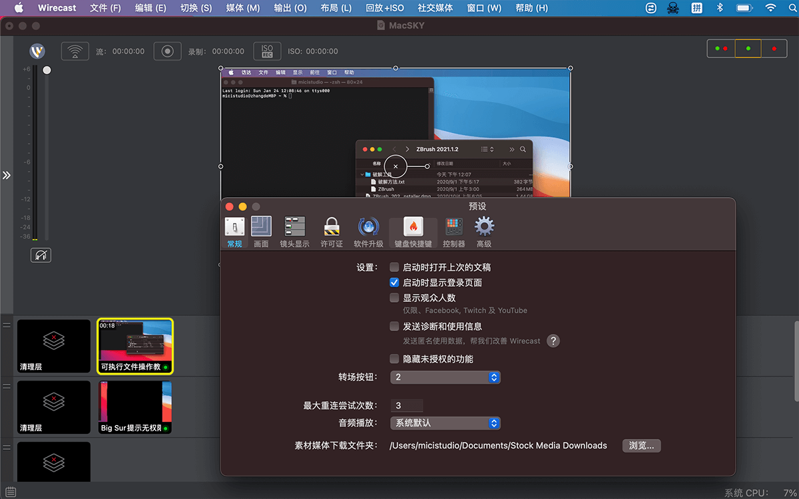
Task: Open the 窗口 (W) menu
Action: click(484, 8)
